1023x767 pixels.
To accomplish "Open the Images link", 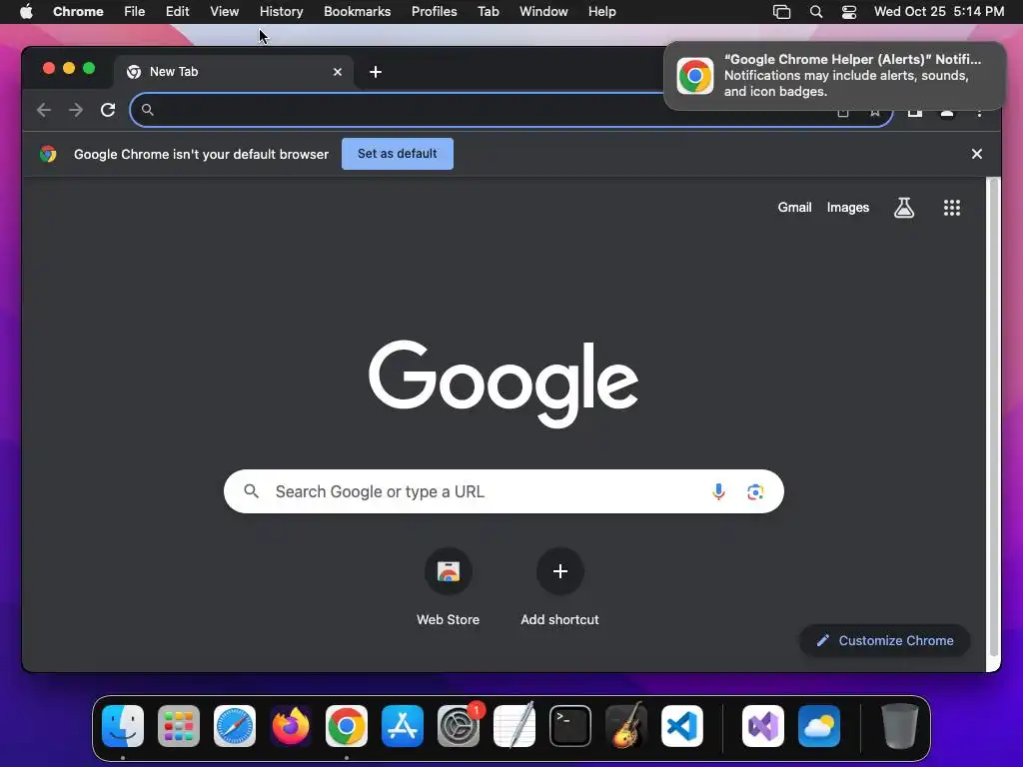I will (848, 208).
